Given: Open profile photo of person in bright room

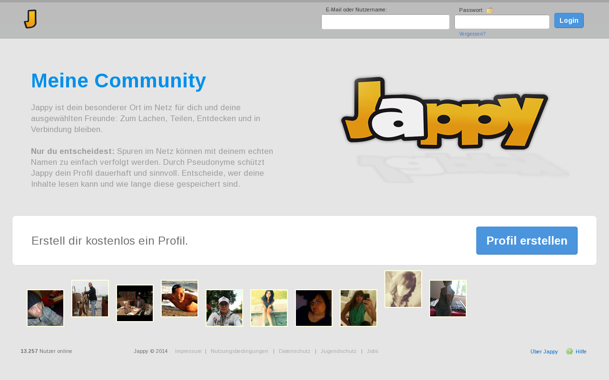Looking at the screenshot, I should tap(448, 298).
